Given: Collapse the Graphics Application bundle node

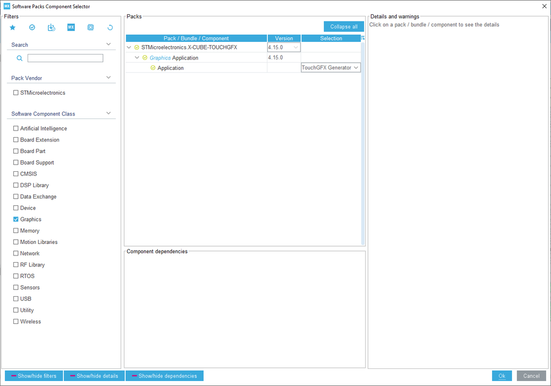Looking at the screenshot, I should point(137,58).
